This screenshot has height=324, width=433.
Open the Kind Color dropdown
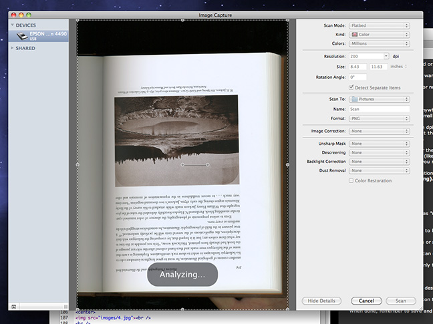pos(379,35)
